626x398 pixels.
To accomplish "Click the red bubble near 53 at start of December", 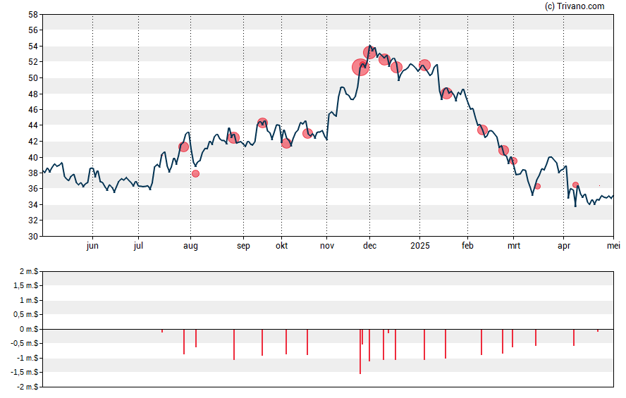I will pyautogui.click(x=369, y=52).
